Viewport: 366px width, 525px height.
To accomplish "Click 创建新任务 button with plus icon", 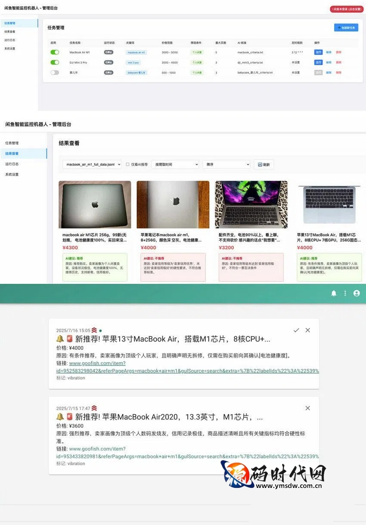I will [x=346, y=28].
